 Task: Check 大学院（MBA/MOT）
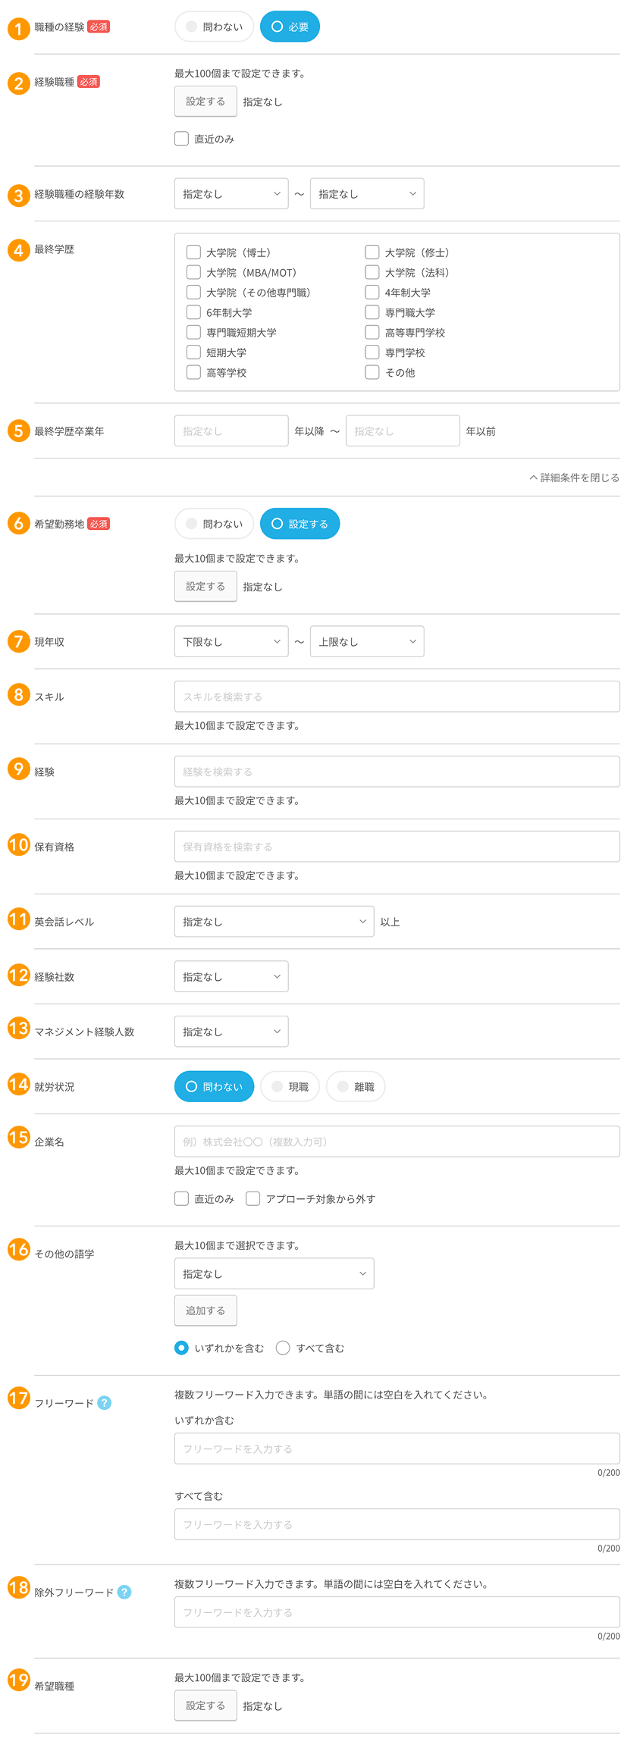tap(193, 272)
